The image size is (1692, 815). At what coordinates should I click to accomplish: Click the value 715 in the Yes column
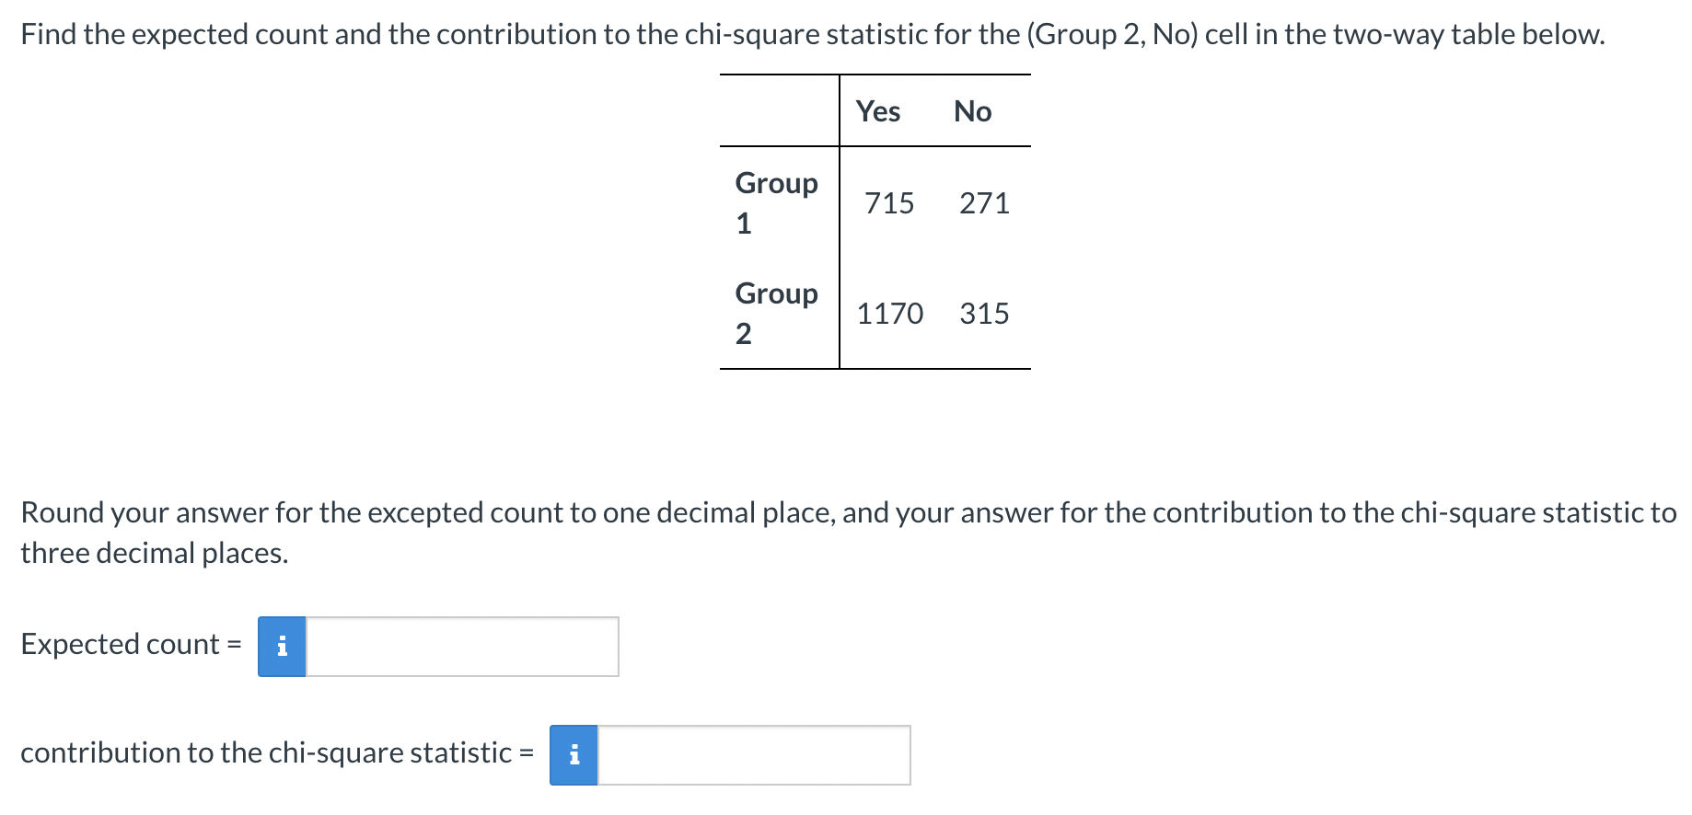tap(887, 202)
